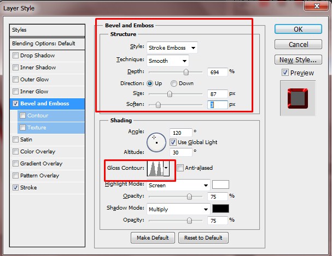The width and height of the screenshot is (332, 256).
Task: Open the Shadow Mode dropdown showing Multiply
Action: (x=178, y=209)
